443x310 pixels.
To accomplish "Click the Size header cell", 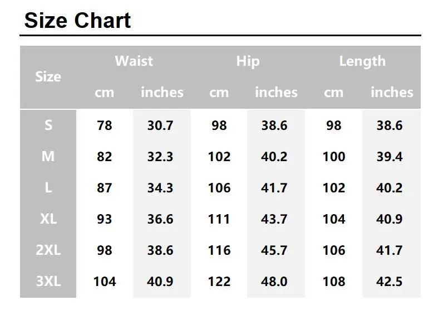I will (x=48, y=77).
